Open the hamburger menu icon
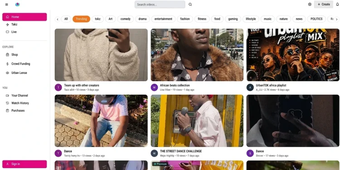 6,5
